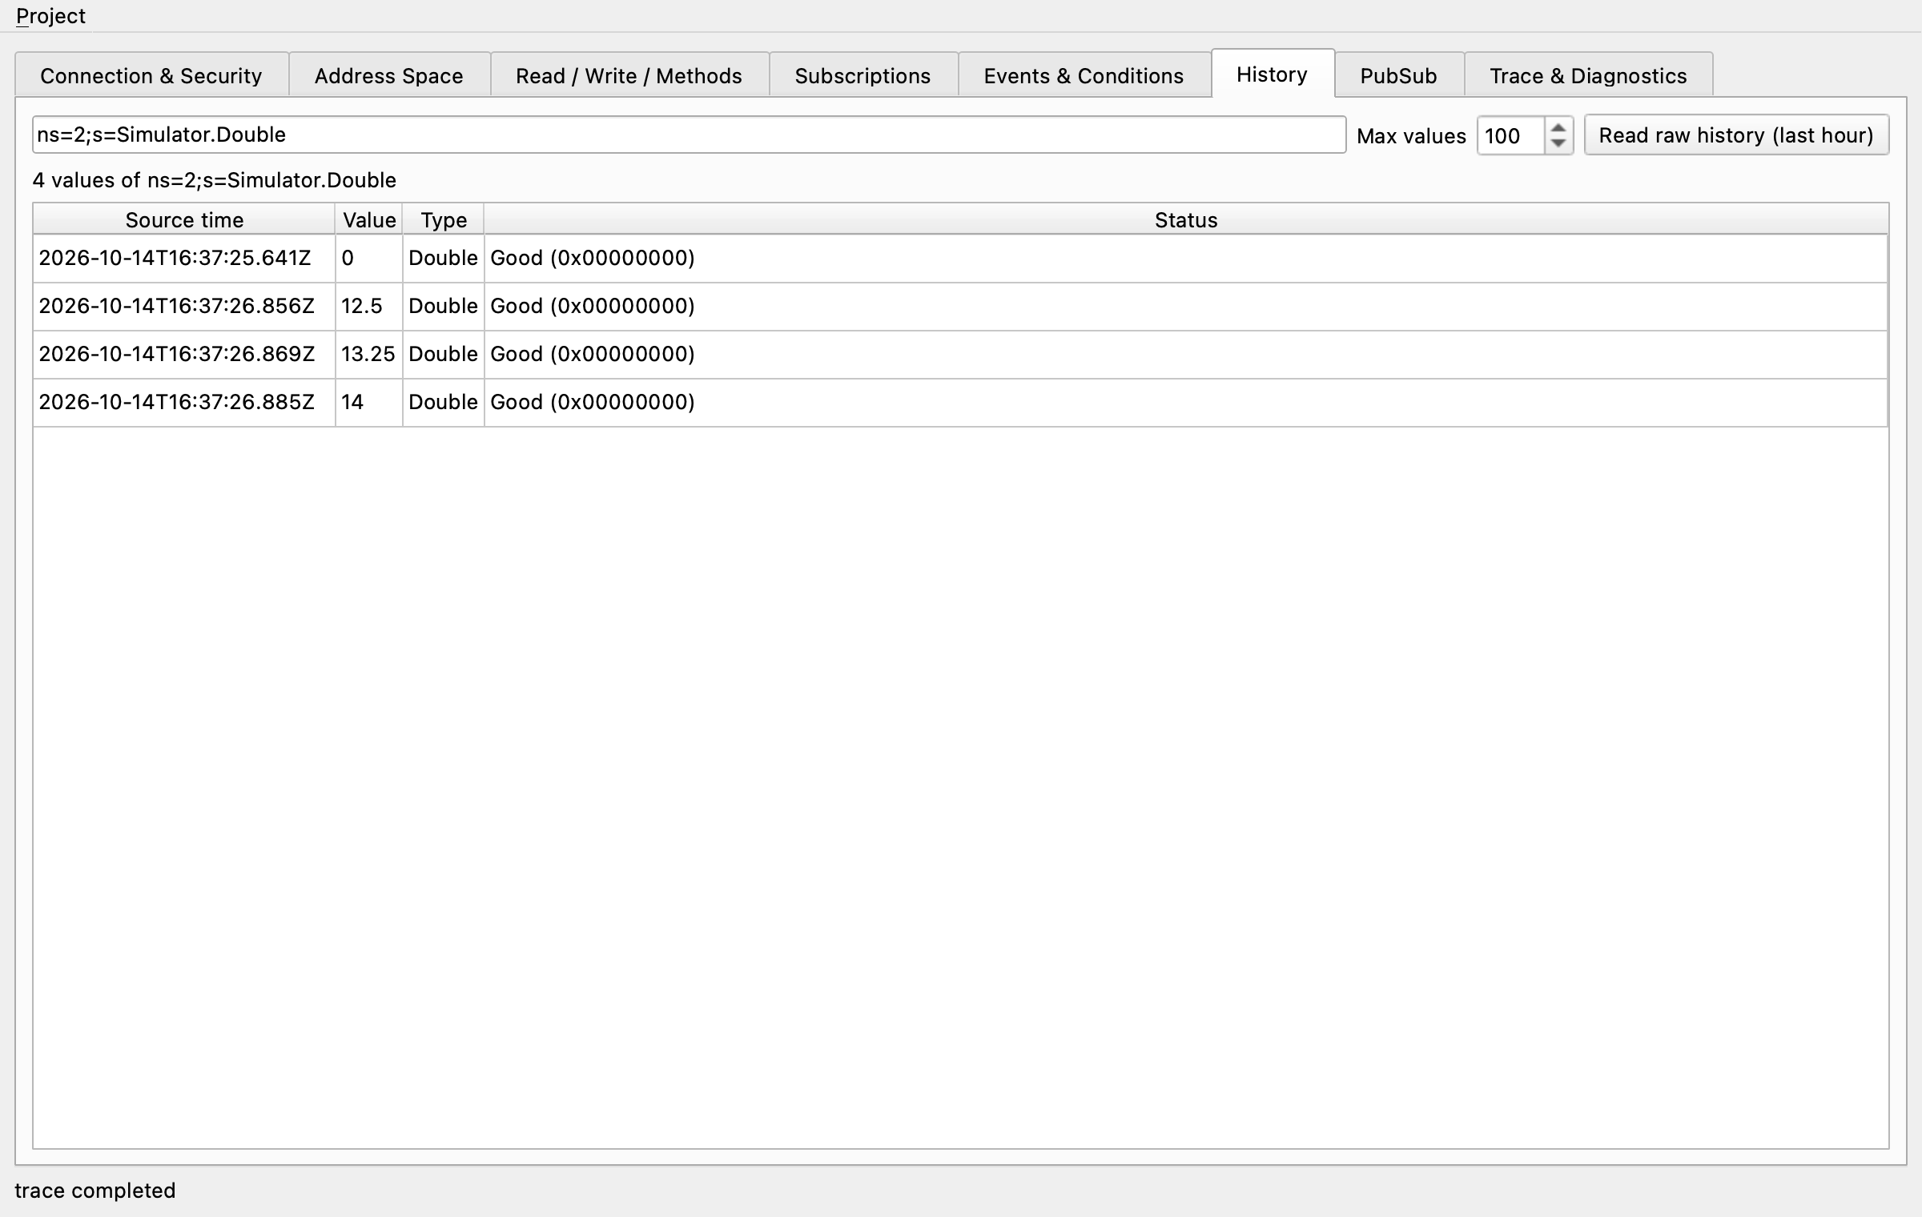The width and height of the screenshot is (1922, 1217).
Task: Click the value cell 12.5
Action: tap(369, 306)
